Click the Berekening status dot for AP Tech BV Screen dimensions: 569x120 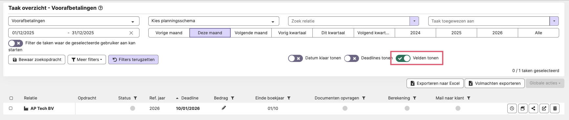point(407,108)
